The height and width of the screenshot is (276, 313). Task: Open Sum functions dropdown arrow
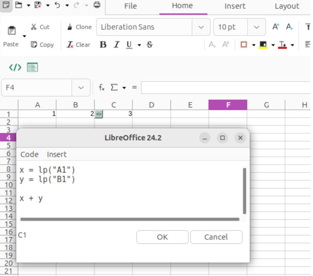point(124,88)
